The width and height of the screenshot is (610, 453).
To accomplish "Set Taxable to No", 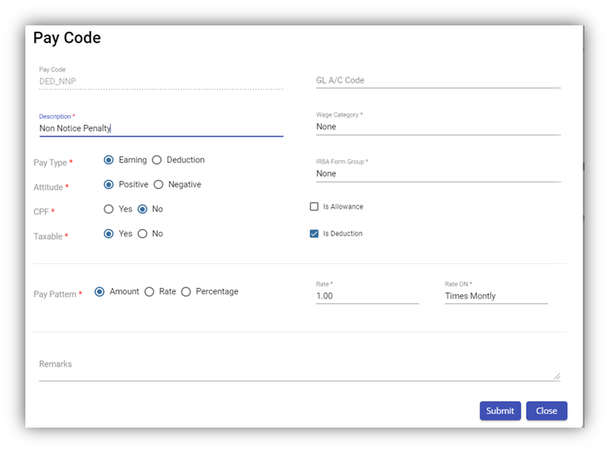I will point(143,234).
